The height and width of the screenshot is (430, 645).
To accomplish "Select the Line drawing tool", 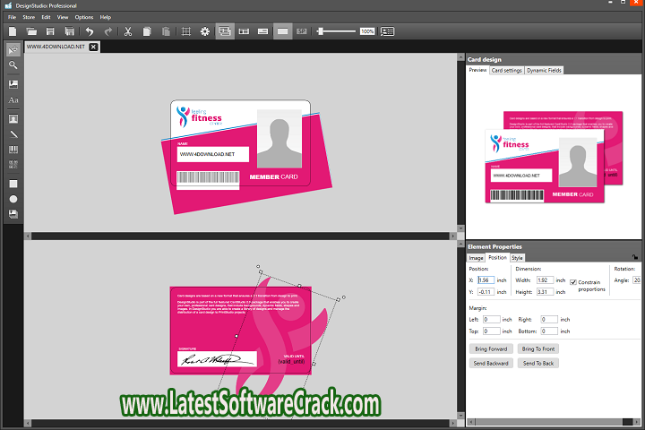I will tap(13, 133).
